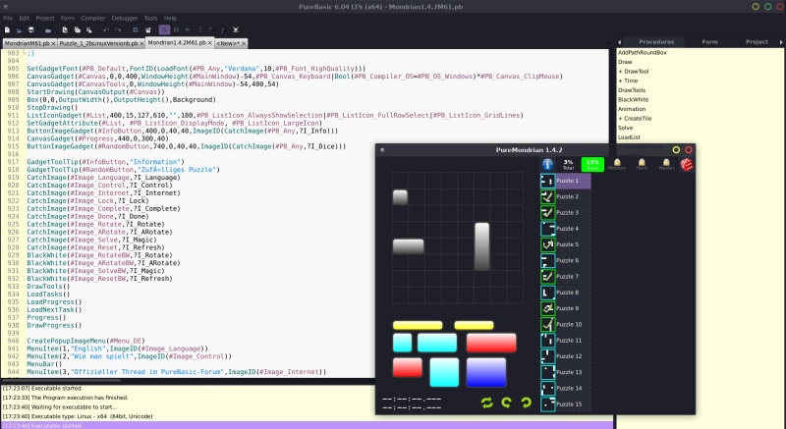Close the MondrianM61.pb tab
The width and height of the screenshot is (786, 429).
tap(53, 43)
